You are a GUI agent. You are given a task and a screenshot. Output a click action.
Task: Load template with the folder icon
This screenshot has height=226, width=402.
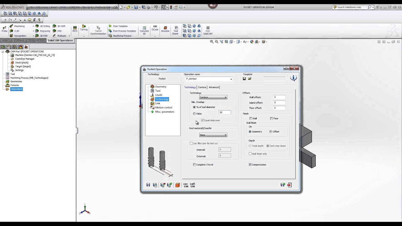(250, 79)
